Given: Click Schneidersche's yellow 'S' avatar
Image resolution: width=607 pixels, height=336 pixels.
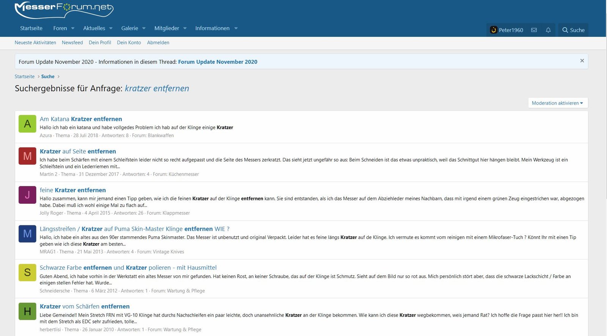Looking at the screenshot, I should pos(27,272).
